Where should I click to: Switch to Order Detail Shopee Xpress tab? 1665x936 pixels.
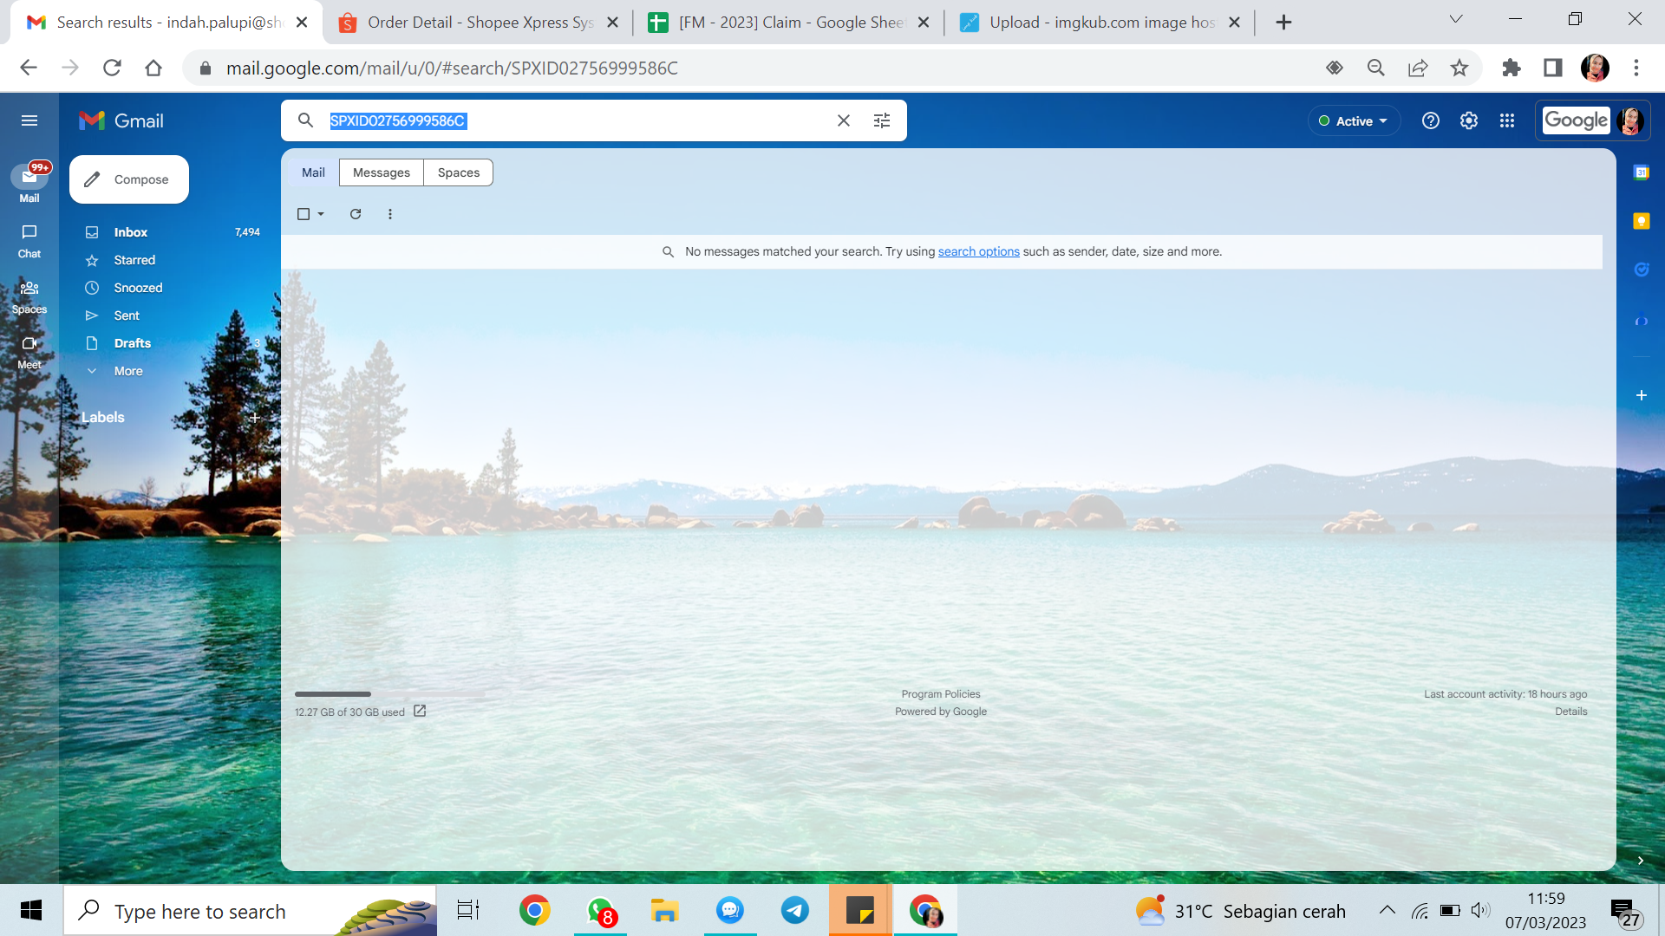tap(480, 23)
